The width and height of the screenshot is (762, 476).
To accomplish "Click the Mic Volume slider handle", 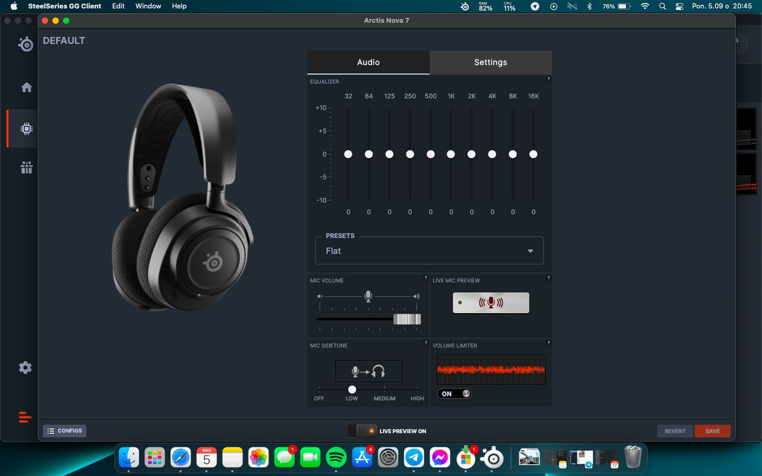I will (x=407, y=320).
